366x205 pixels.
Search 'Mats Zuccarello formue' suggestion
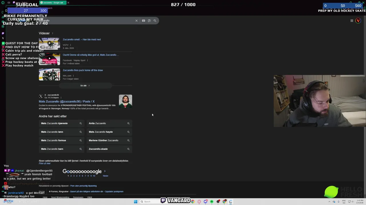click(61, 140)
